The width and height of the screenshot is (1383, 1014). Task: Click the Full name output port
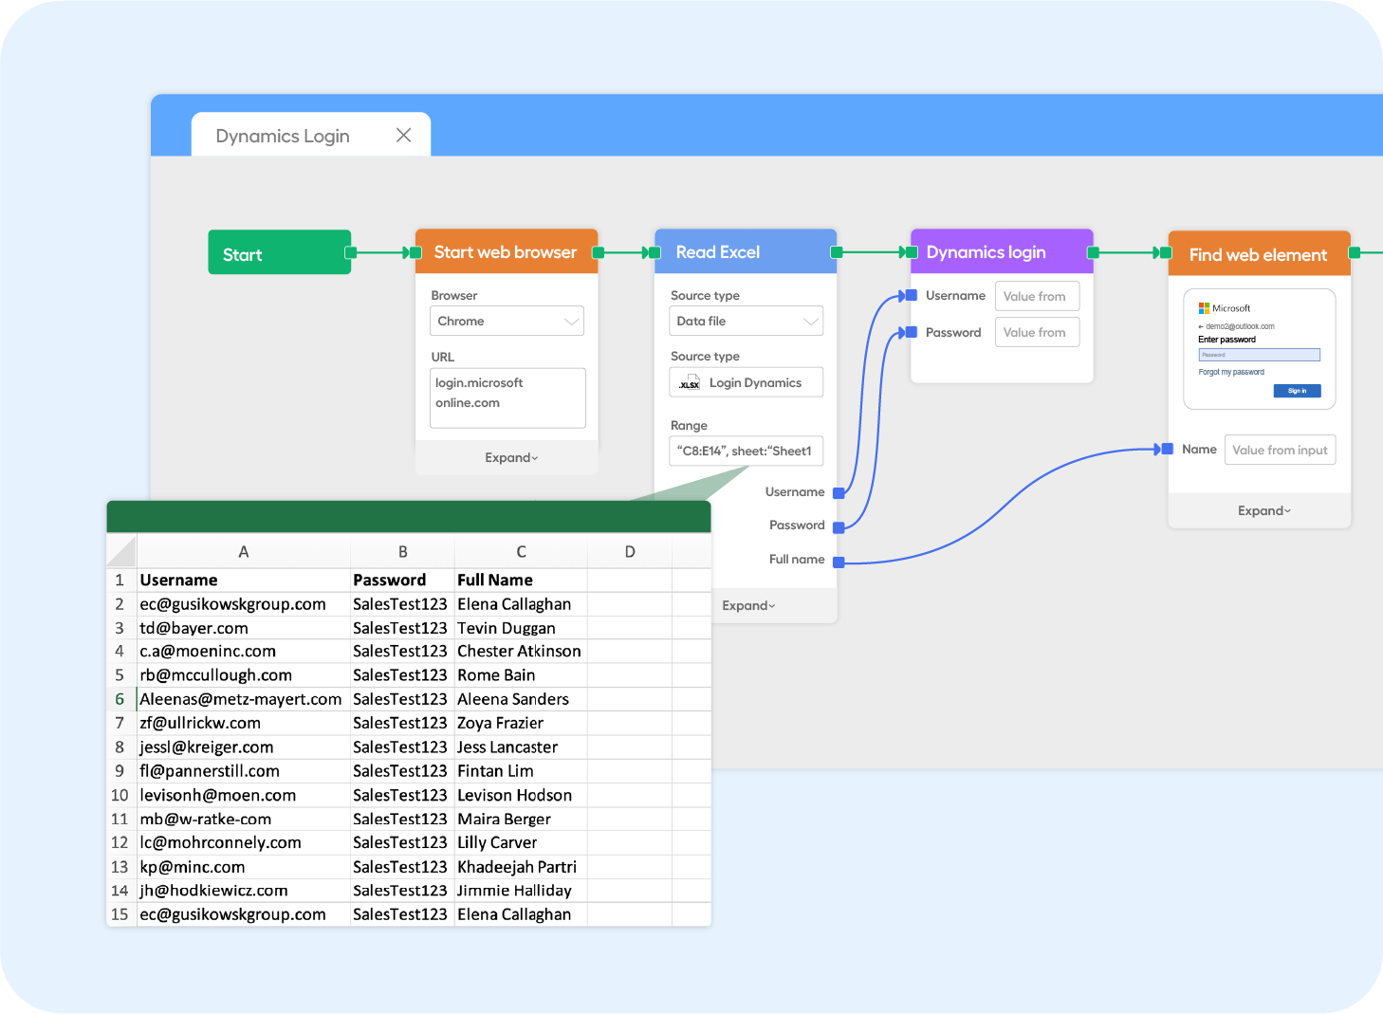839,559
